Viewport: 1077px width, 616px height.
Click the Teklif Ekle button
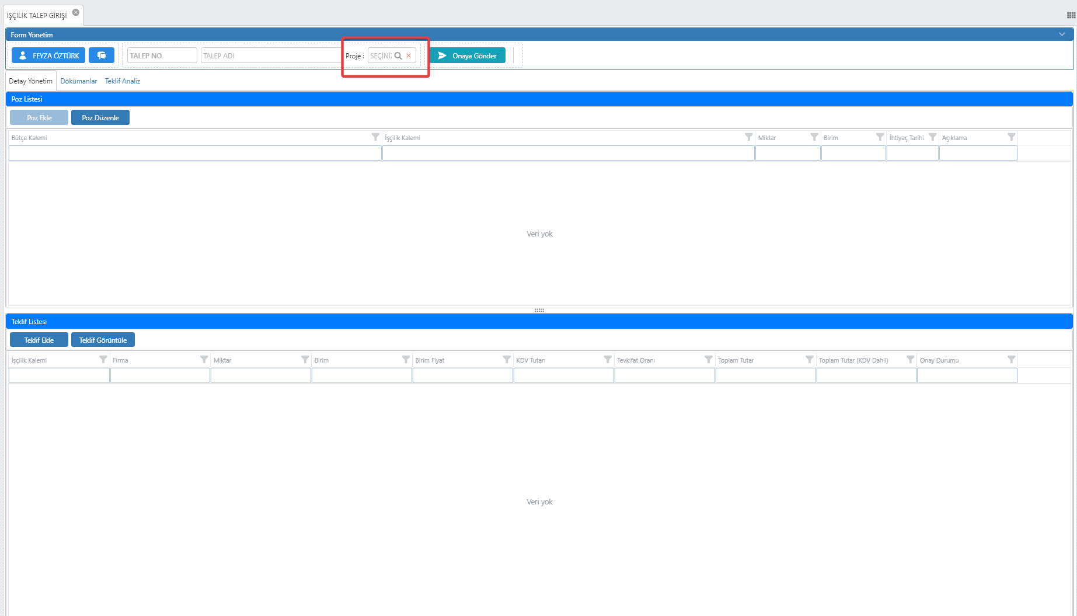click(x=39, y=340)
